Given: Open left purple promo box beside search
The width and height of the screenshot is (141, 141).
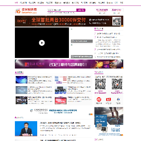Looking at the screenshot, I should pos(102,11).
